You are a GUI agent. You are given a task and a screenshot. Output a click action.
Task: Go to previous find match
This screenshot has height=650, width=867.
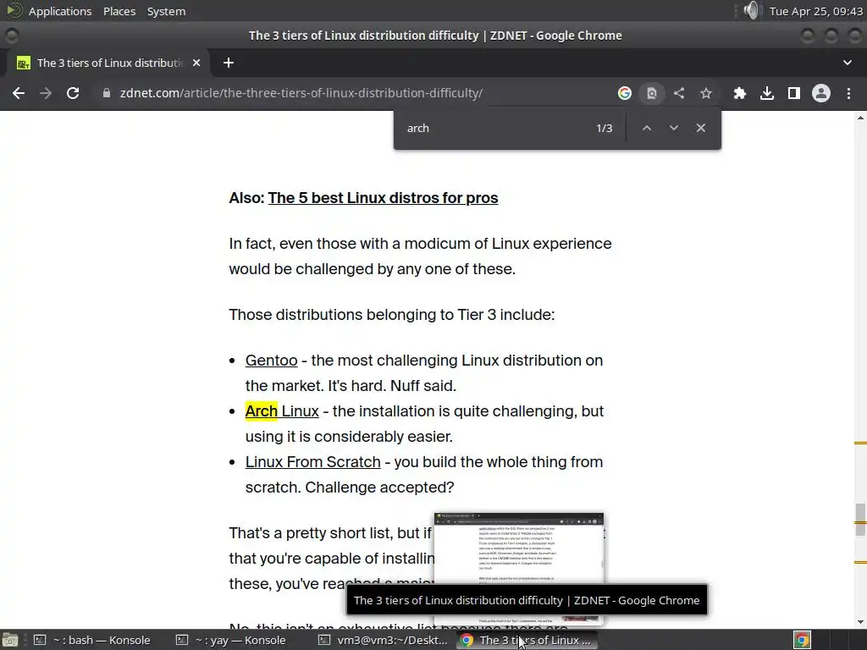coord(646,128)
